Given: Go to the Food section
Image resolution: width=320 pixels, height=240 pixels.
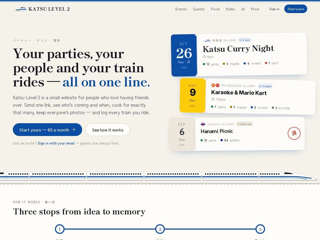Looking at the screenshot, I should 215,9.
